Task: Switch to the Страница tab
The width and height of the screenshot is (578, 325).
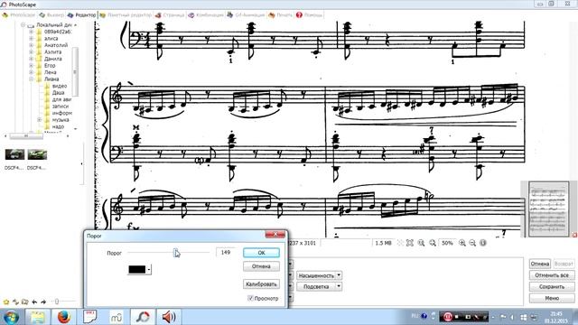Action: [170, 15]
